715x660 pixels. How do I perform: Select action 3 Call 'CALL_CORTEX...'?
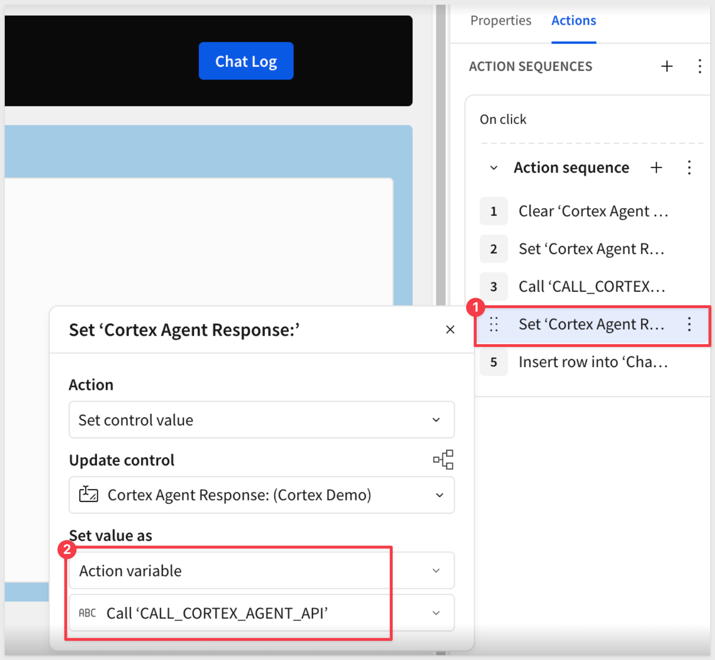(591, 287)
